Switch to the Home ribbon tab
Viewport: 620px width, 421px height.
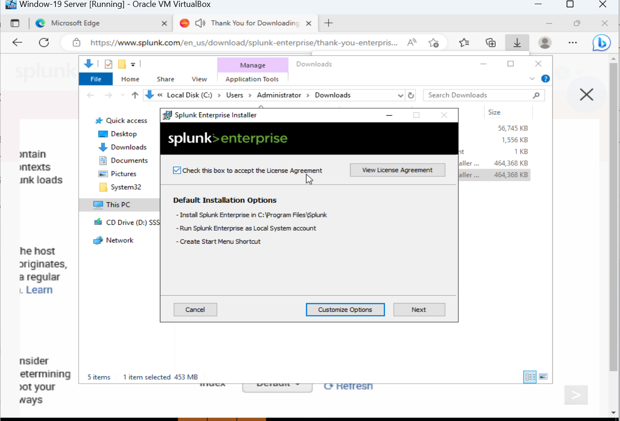(x=130, y=79)
